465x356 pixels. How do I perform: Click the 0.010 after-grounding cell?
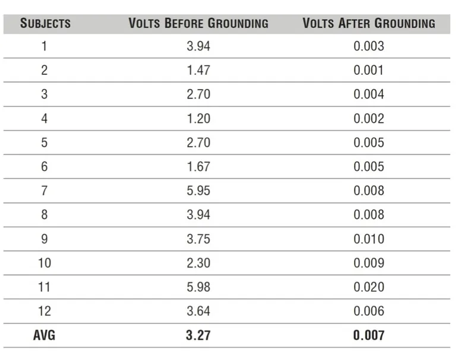click(x=369, y=239)
